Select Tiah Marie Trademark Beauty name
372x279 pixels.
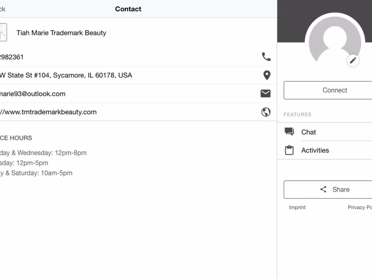tap(61, 33)
